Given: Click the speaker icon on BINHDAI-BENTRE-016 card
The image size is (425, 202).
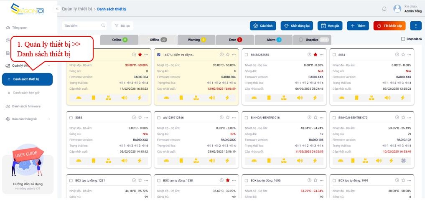Looking at the screenshot, I should [x=300, y=161].
